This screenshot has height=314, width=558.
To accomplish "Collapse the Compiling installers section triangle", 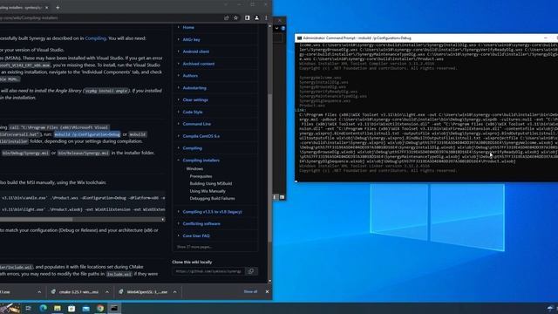I will point(178,160).
